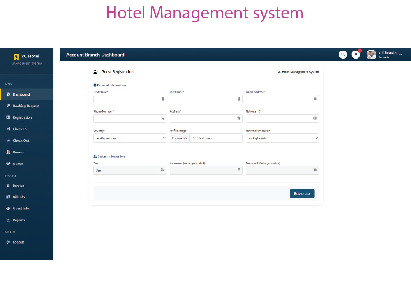Click the Phone Number field
Image resolution: width=411 pixels, height=308 pixels.
(130, 118)
